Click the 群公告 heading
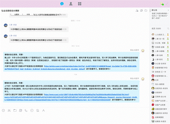Viewport: 170px width, 124px height. click(x=154, y=10)
